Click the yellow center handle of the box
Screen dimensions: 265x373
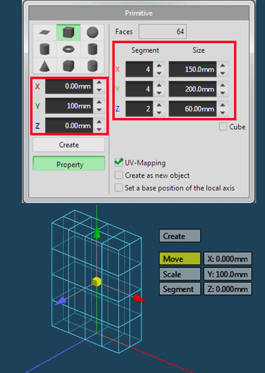click(97, 282)
